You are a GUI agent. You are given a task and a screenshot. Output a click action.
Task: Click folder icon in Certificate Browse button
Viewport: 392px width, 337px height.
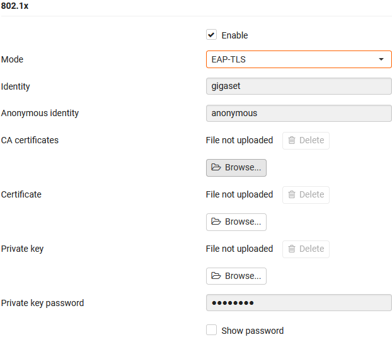point(216,222)
